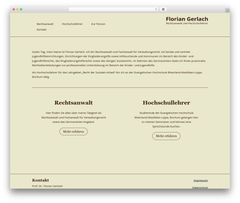The width and height of the screenshot is (240, 203).
Task: Click the text Prof. Dr. Florian Gerlach
Action: [48, 186]
